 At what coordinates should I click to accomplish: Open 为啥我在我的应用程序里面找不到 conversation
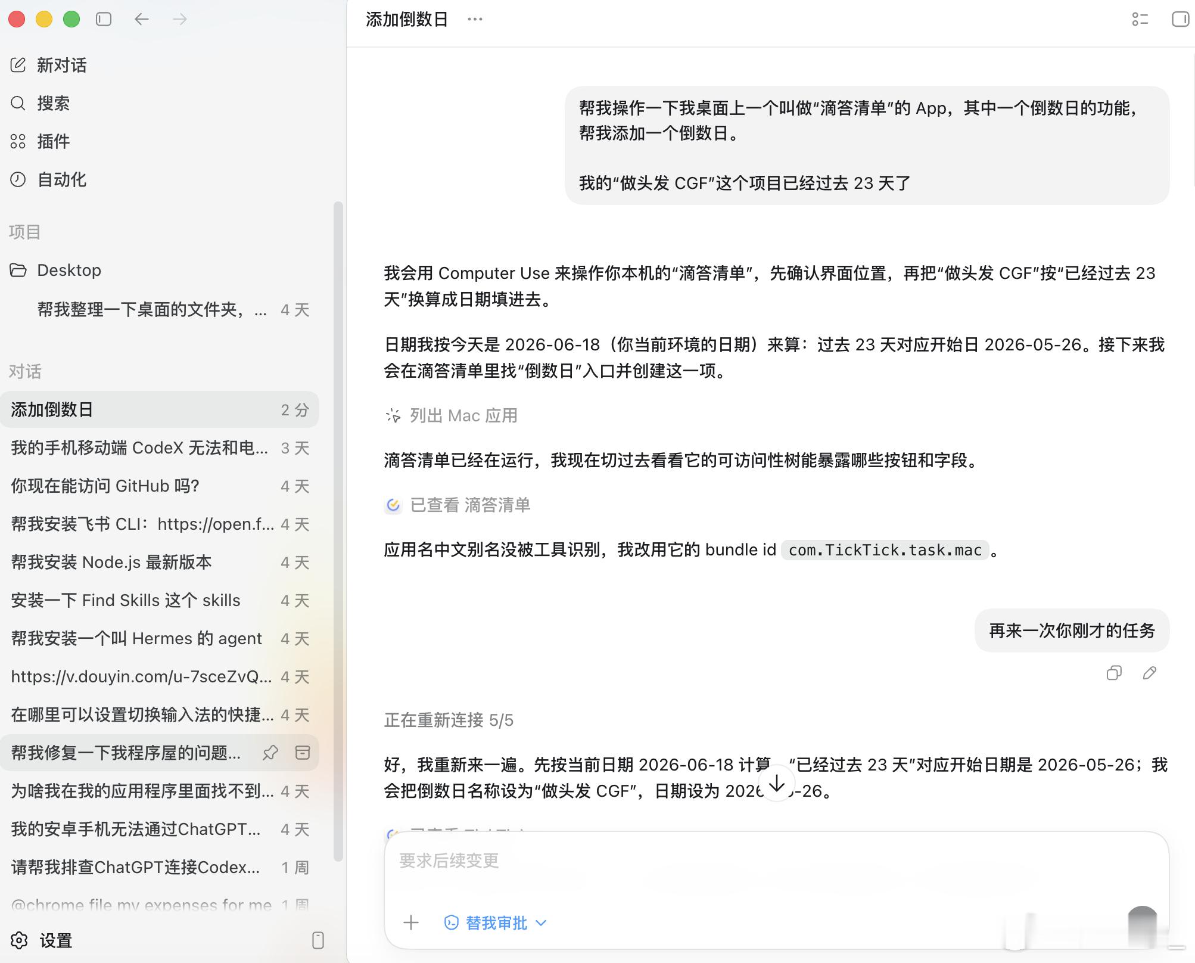160,791
